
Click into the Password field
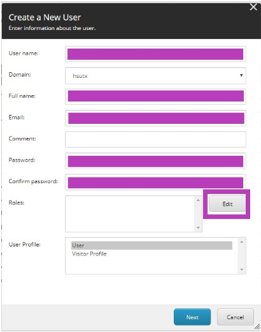pyautogui.click(x=155, y=161)
